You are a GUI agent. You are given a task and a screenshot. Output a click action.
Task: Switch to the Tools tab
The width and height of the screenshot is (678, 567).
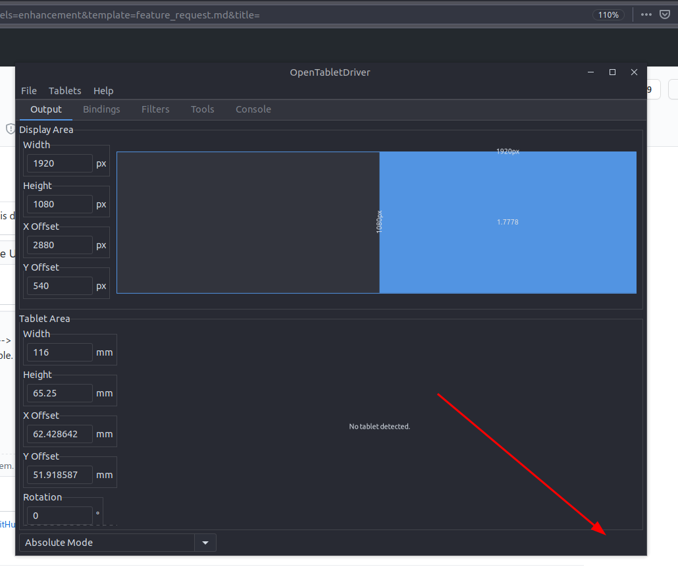coord(202,109)
